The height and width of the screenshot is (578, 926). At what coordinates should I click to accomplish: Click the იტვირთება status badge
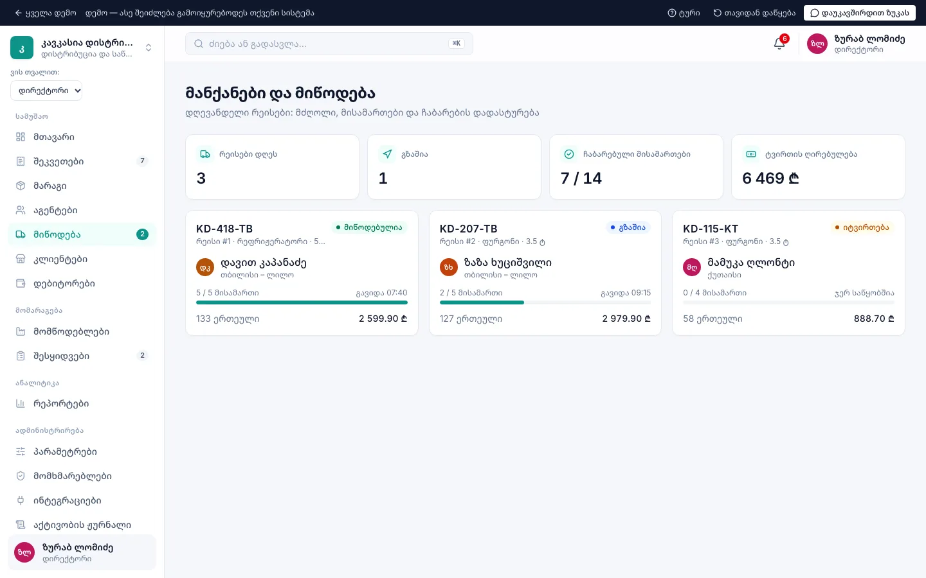click(x=862, y=227)
